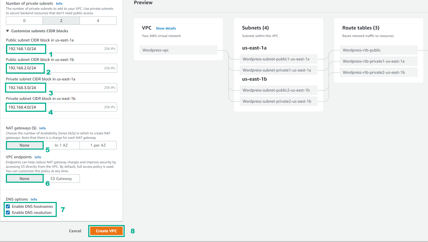428x242 pixels.
Task: Select 2 private subnets option
Action: pos(61,21)
